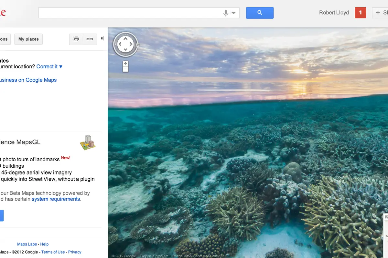Click the N north marker on compass ring
Viewport: 388px width, 258px height.
click(x=138, y=45)
